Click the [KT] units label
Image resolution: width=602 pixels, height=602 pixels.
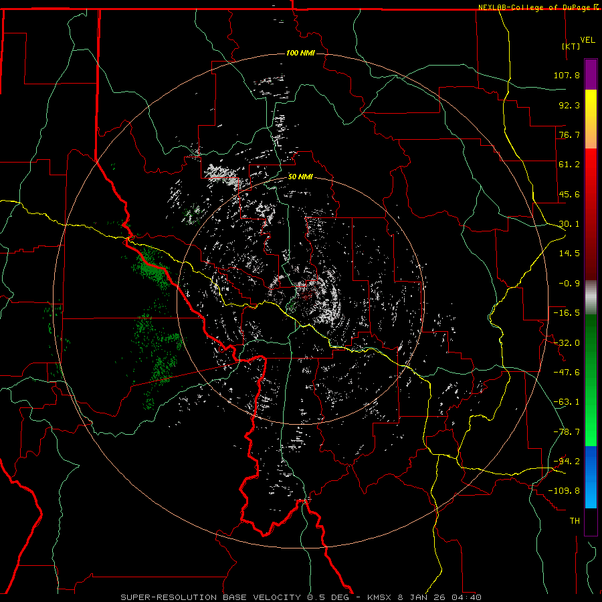(571, 46)
